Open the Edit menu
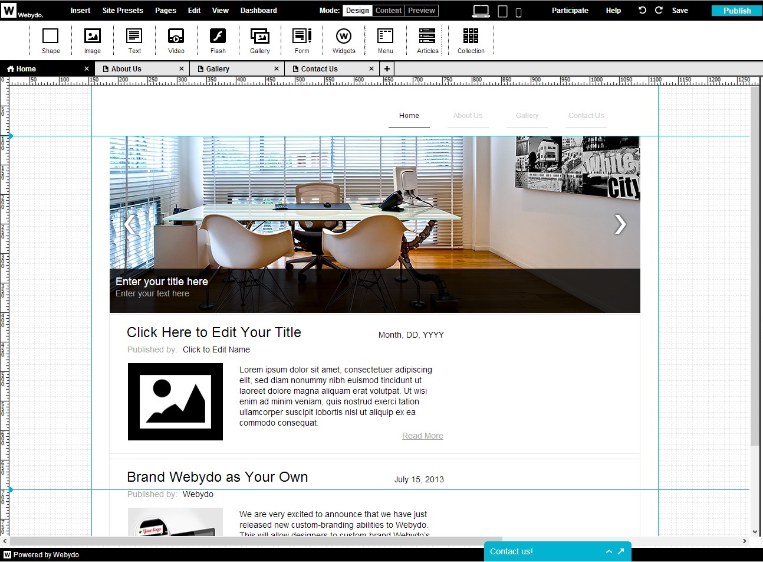The image size is (763, 562). [195, 11]
